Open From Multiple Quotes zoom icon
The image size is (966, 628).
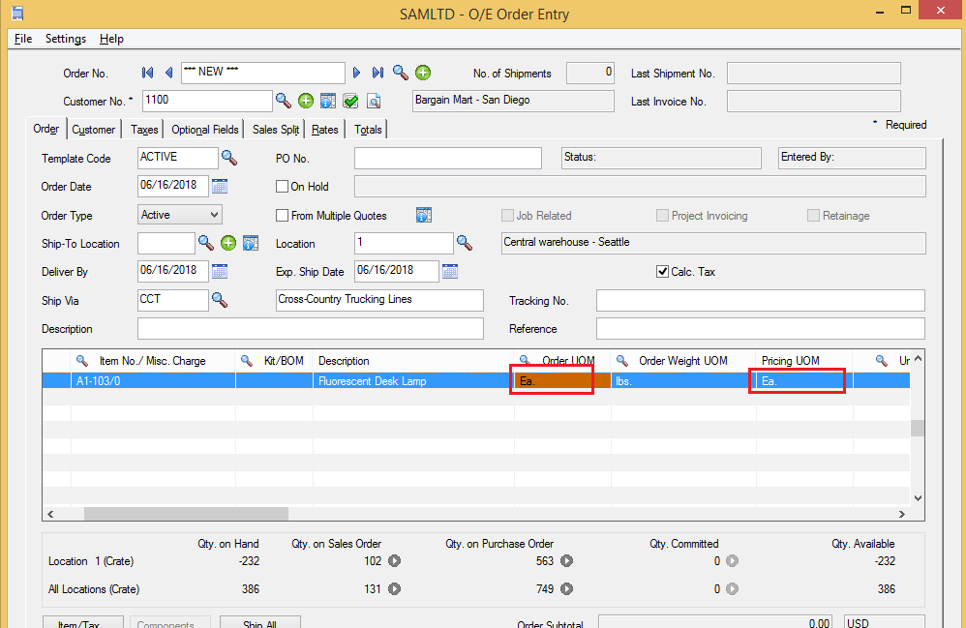click(424, 215)
